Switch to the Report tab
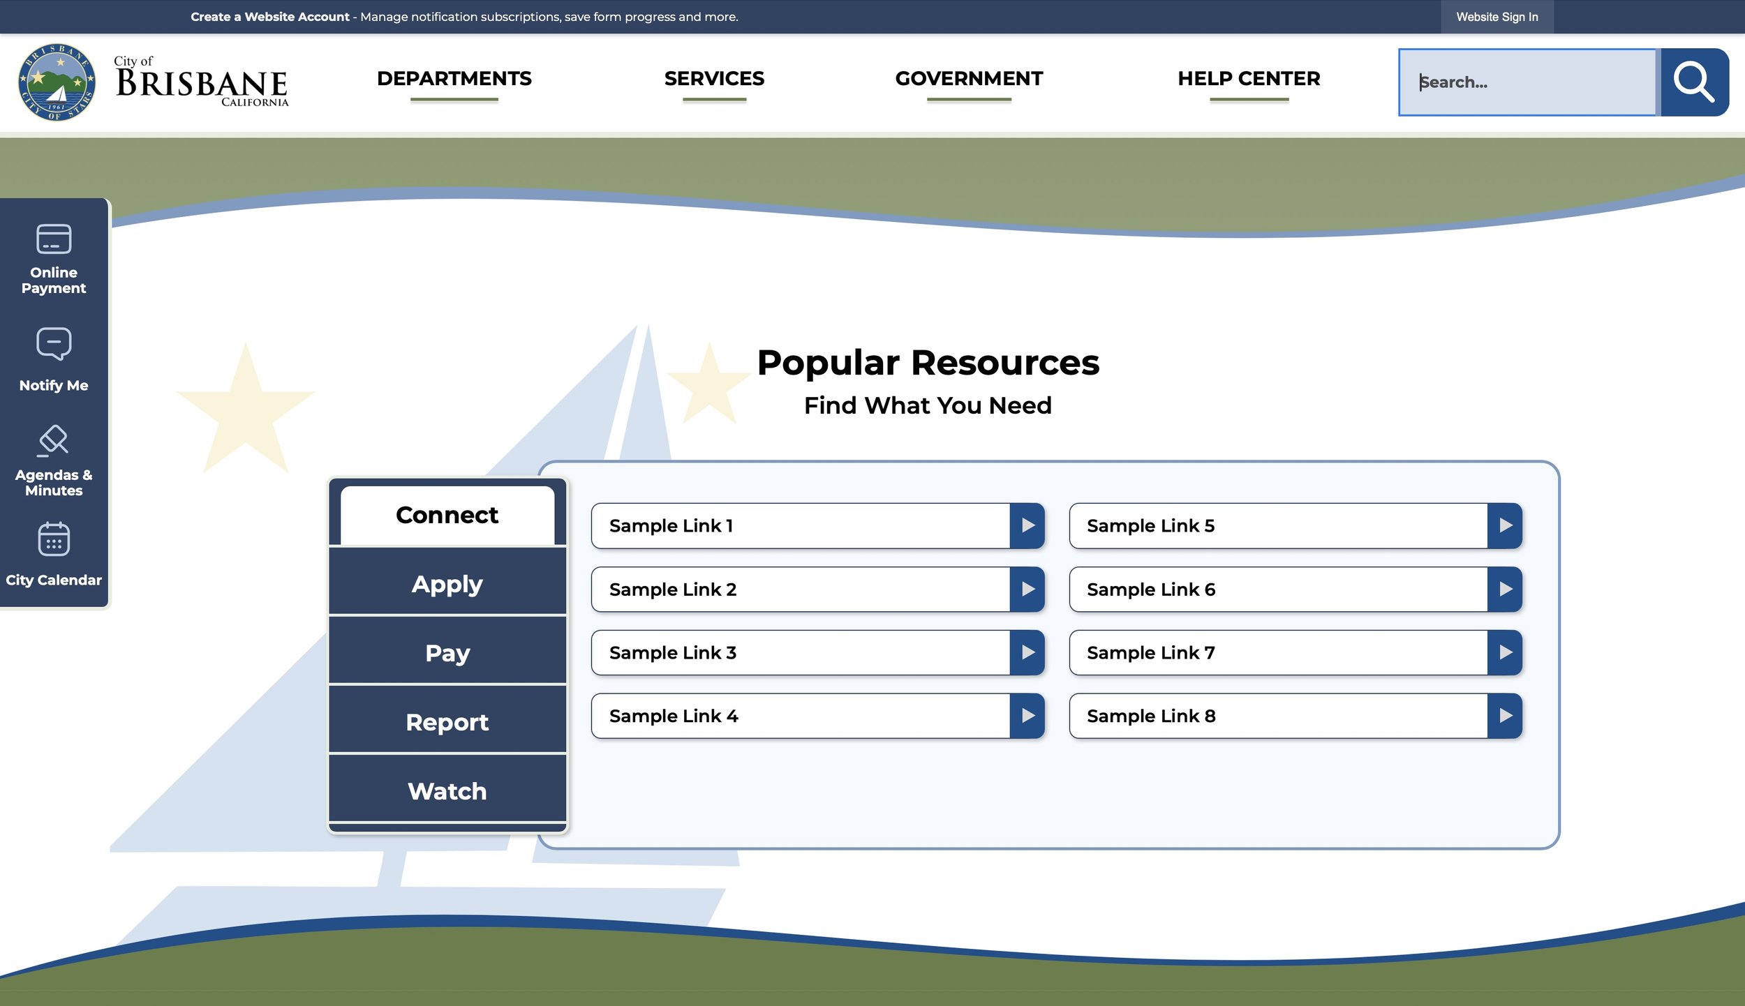This screenshot has height=1006, width=1745. [x=447, y=721]
